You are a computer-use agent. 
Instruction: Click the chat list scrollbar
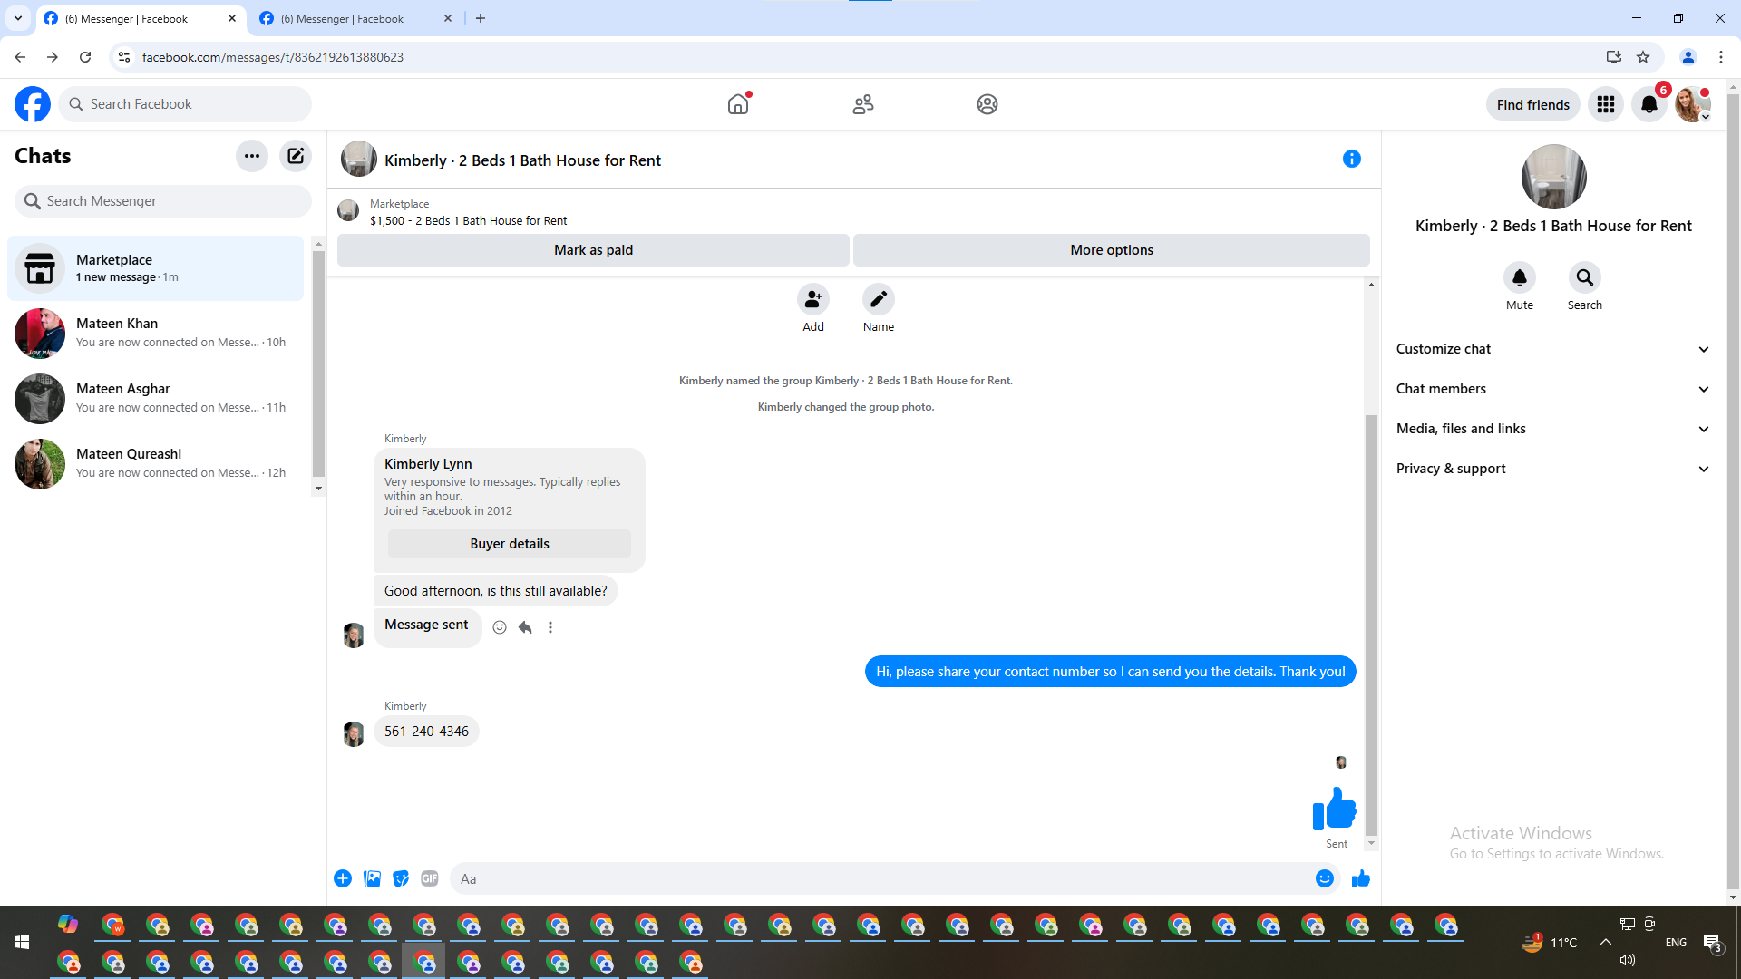click(318, 363)
